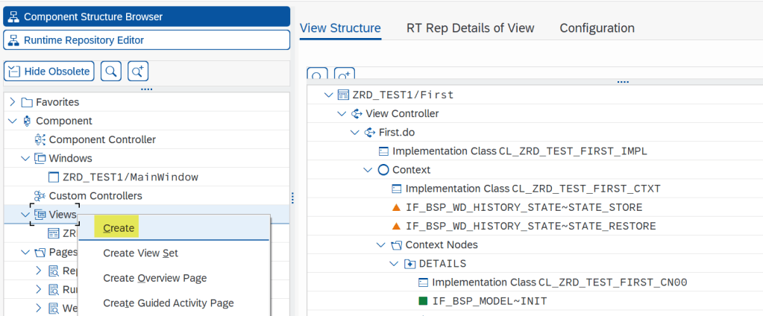The width and height of the screenshot is (763, 316).
Task: Click the ZRD_TEST1/MainWindow window icon
Action: (x=54, y=177)
